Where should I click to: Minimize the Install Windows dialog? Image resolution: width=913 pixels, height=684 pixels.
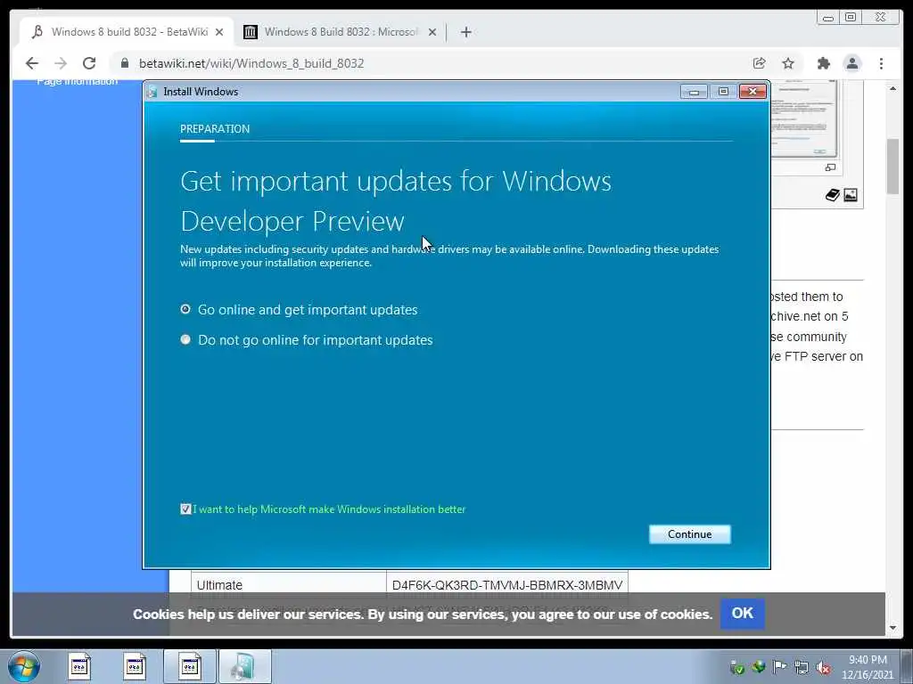coord(694,92)
